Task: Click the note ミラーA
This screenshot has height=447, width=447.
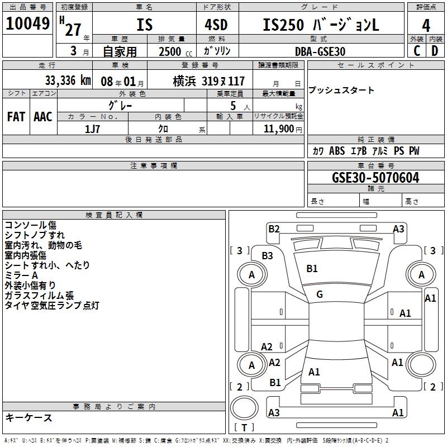Action: click(21, 275)
